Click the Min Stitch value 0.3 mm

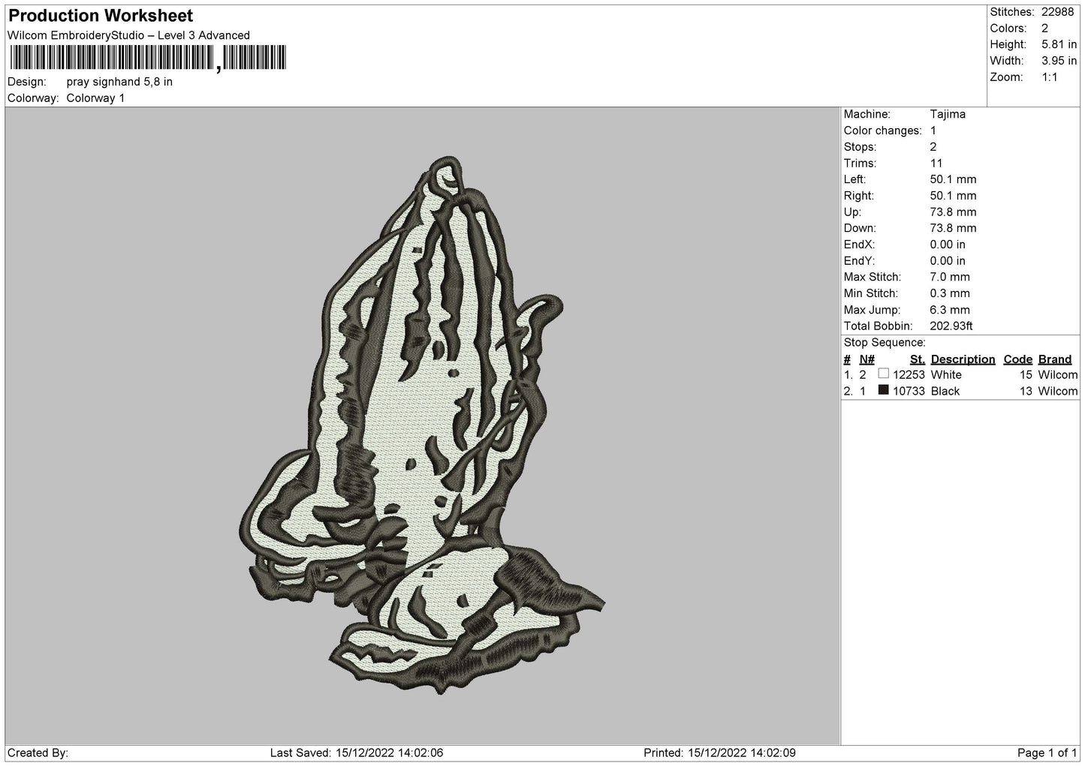pos(950,293)
